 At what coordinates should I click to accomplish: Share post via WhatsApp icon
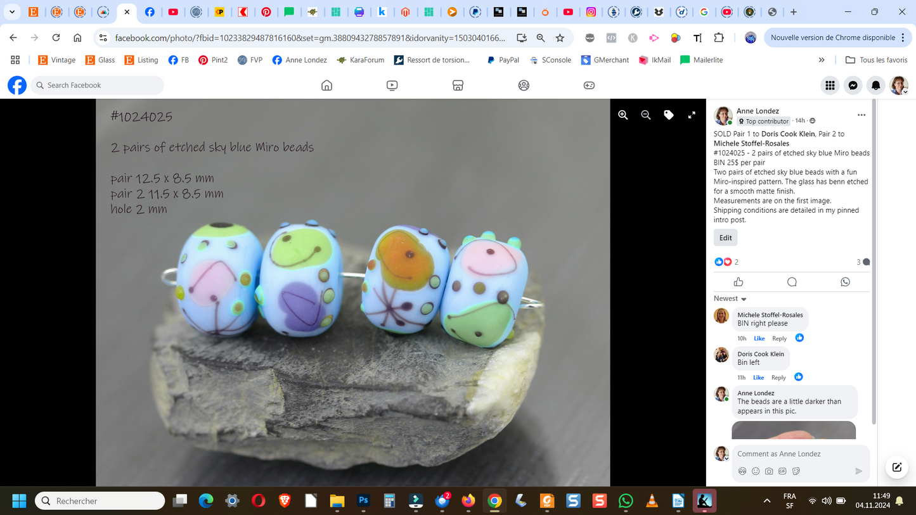845,282
